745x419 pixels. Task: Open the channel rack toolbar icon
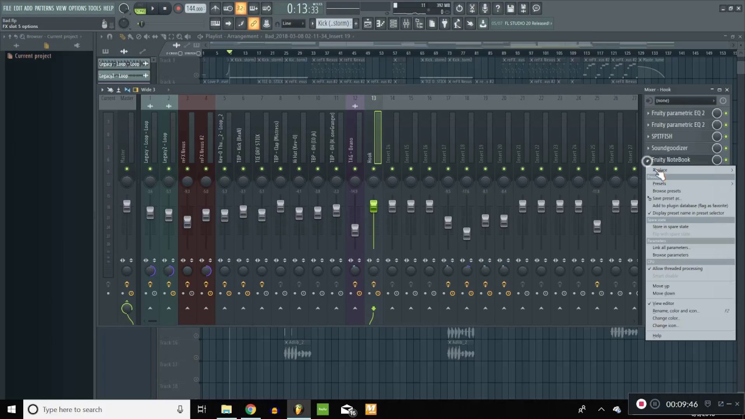click(x=393, y=23)
